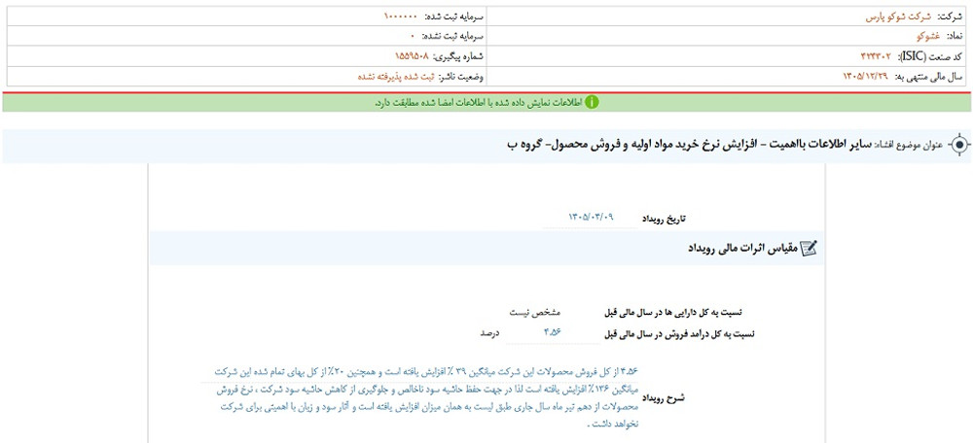Click the label وضعیت ناشر:

(461, 76)
